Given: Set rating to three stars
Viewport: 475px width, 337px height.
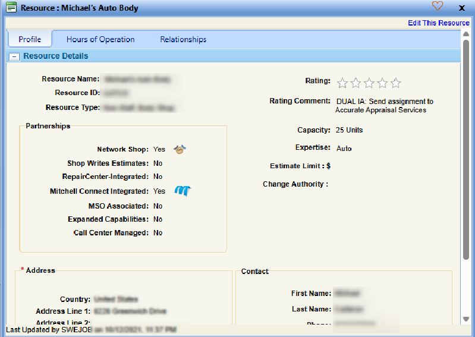Looking at the screenshot, I should tap(369, 83).
